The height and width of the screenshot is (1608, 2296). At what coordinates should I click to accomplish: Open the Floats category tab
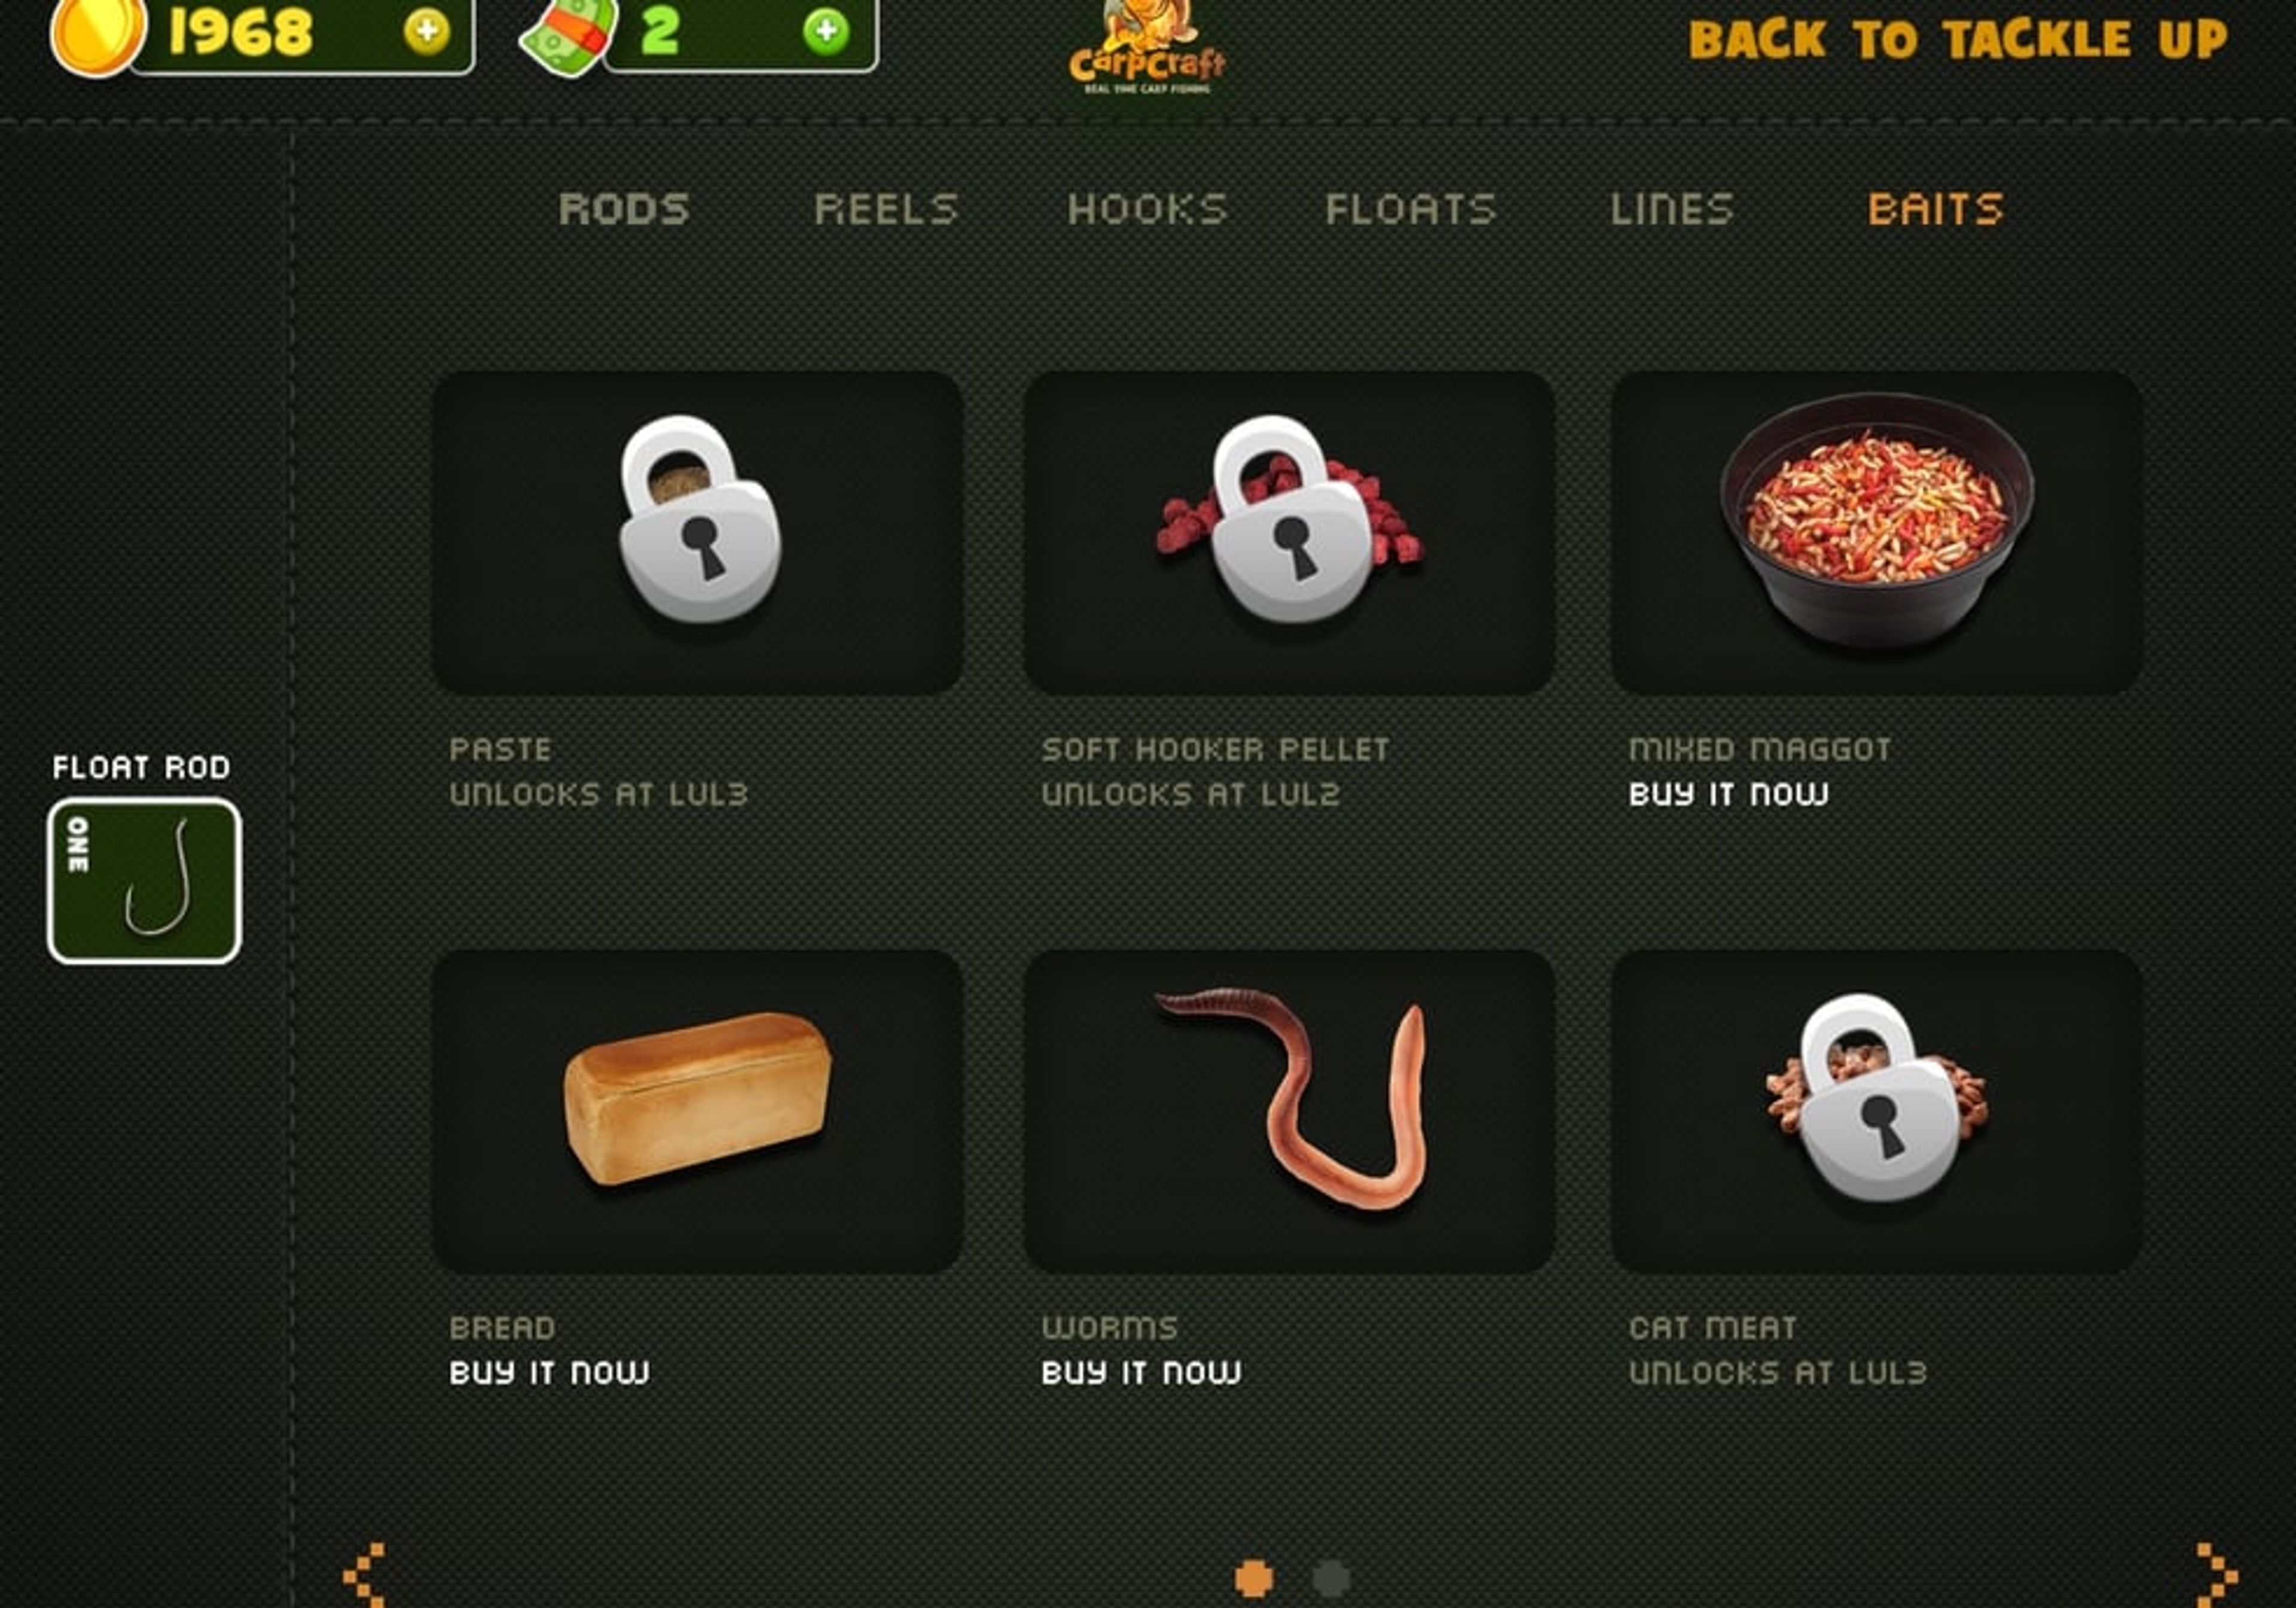[x=1411, y=209]
